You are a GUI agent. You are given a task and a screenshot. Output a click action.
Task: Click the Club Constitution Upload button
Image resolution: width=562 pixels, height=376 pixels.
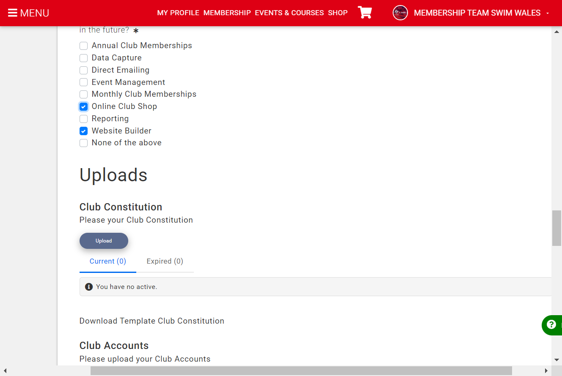(104, 241)
